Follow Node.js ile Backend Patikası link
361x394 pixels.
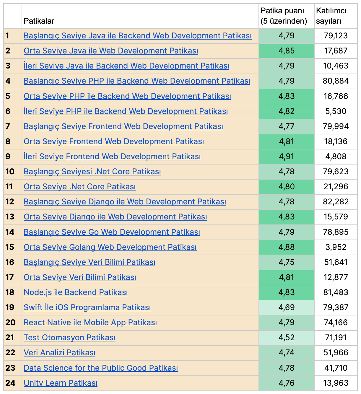click(76, 292)
